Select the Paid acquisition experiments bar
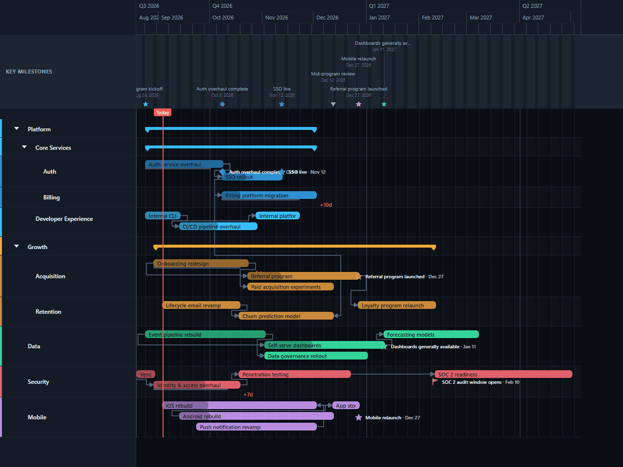The height and width of the screenshot is (467, 623). click(291, 287)
